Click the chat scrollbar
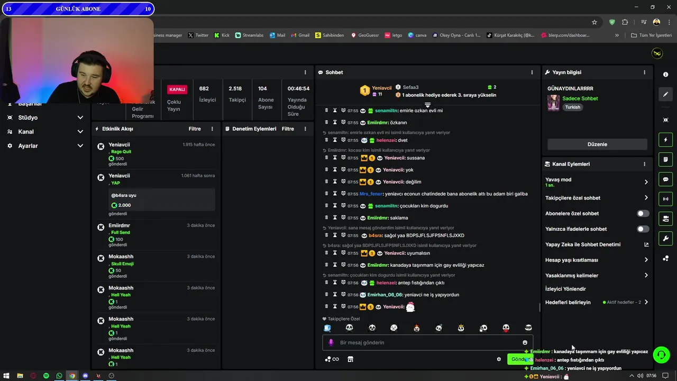The height and width of the screenshot is (381, 677). tap(539, 307)
